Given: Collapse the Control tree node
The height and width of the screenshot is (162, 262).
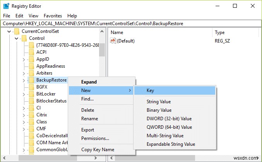Looking at the screenshot, I should tap(16, 38).
